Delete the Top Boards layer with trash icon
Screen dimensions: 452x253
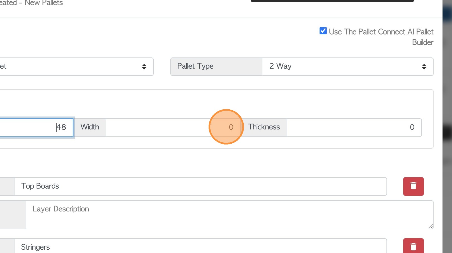(413, 186)
